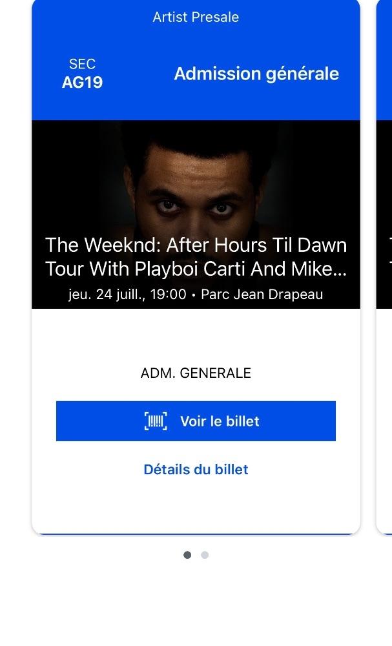This screenshot has height=646, width=392.
Task: Tap the AG19 section code
Action: 82,83
